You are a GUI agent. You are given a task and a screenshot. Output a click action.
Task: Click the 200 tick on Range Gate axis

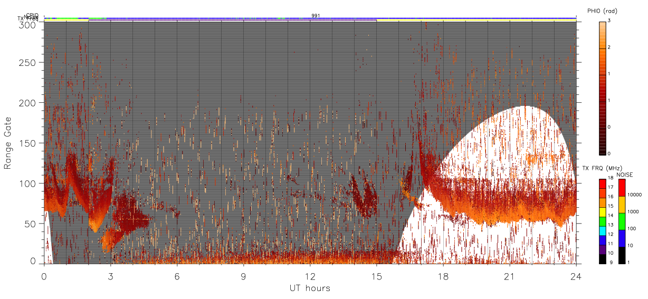[x=28, y=103]
